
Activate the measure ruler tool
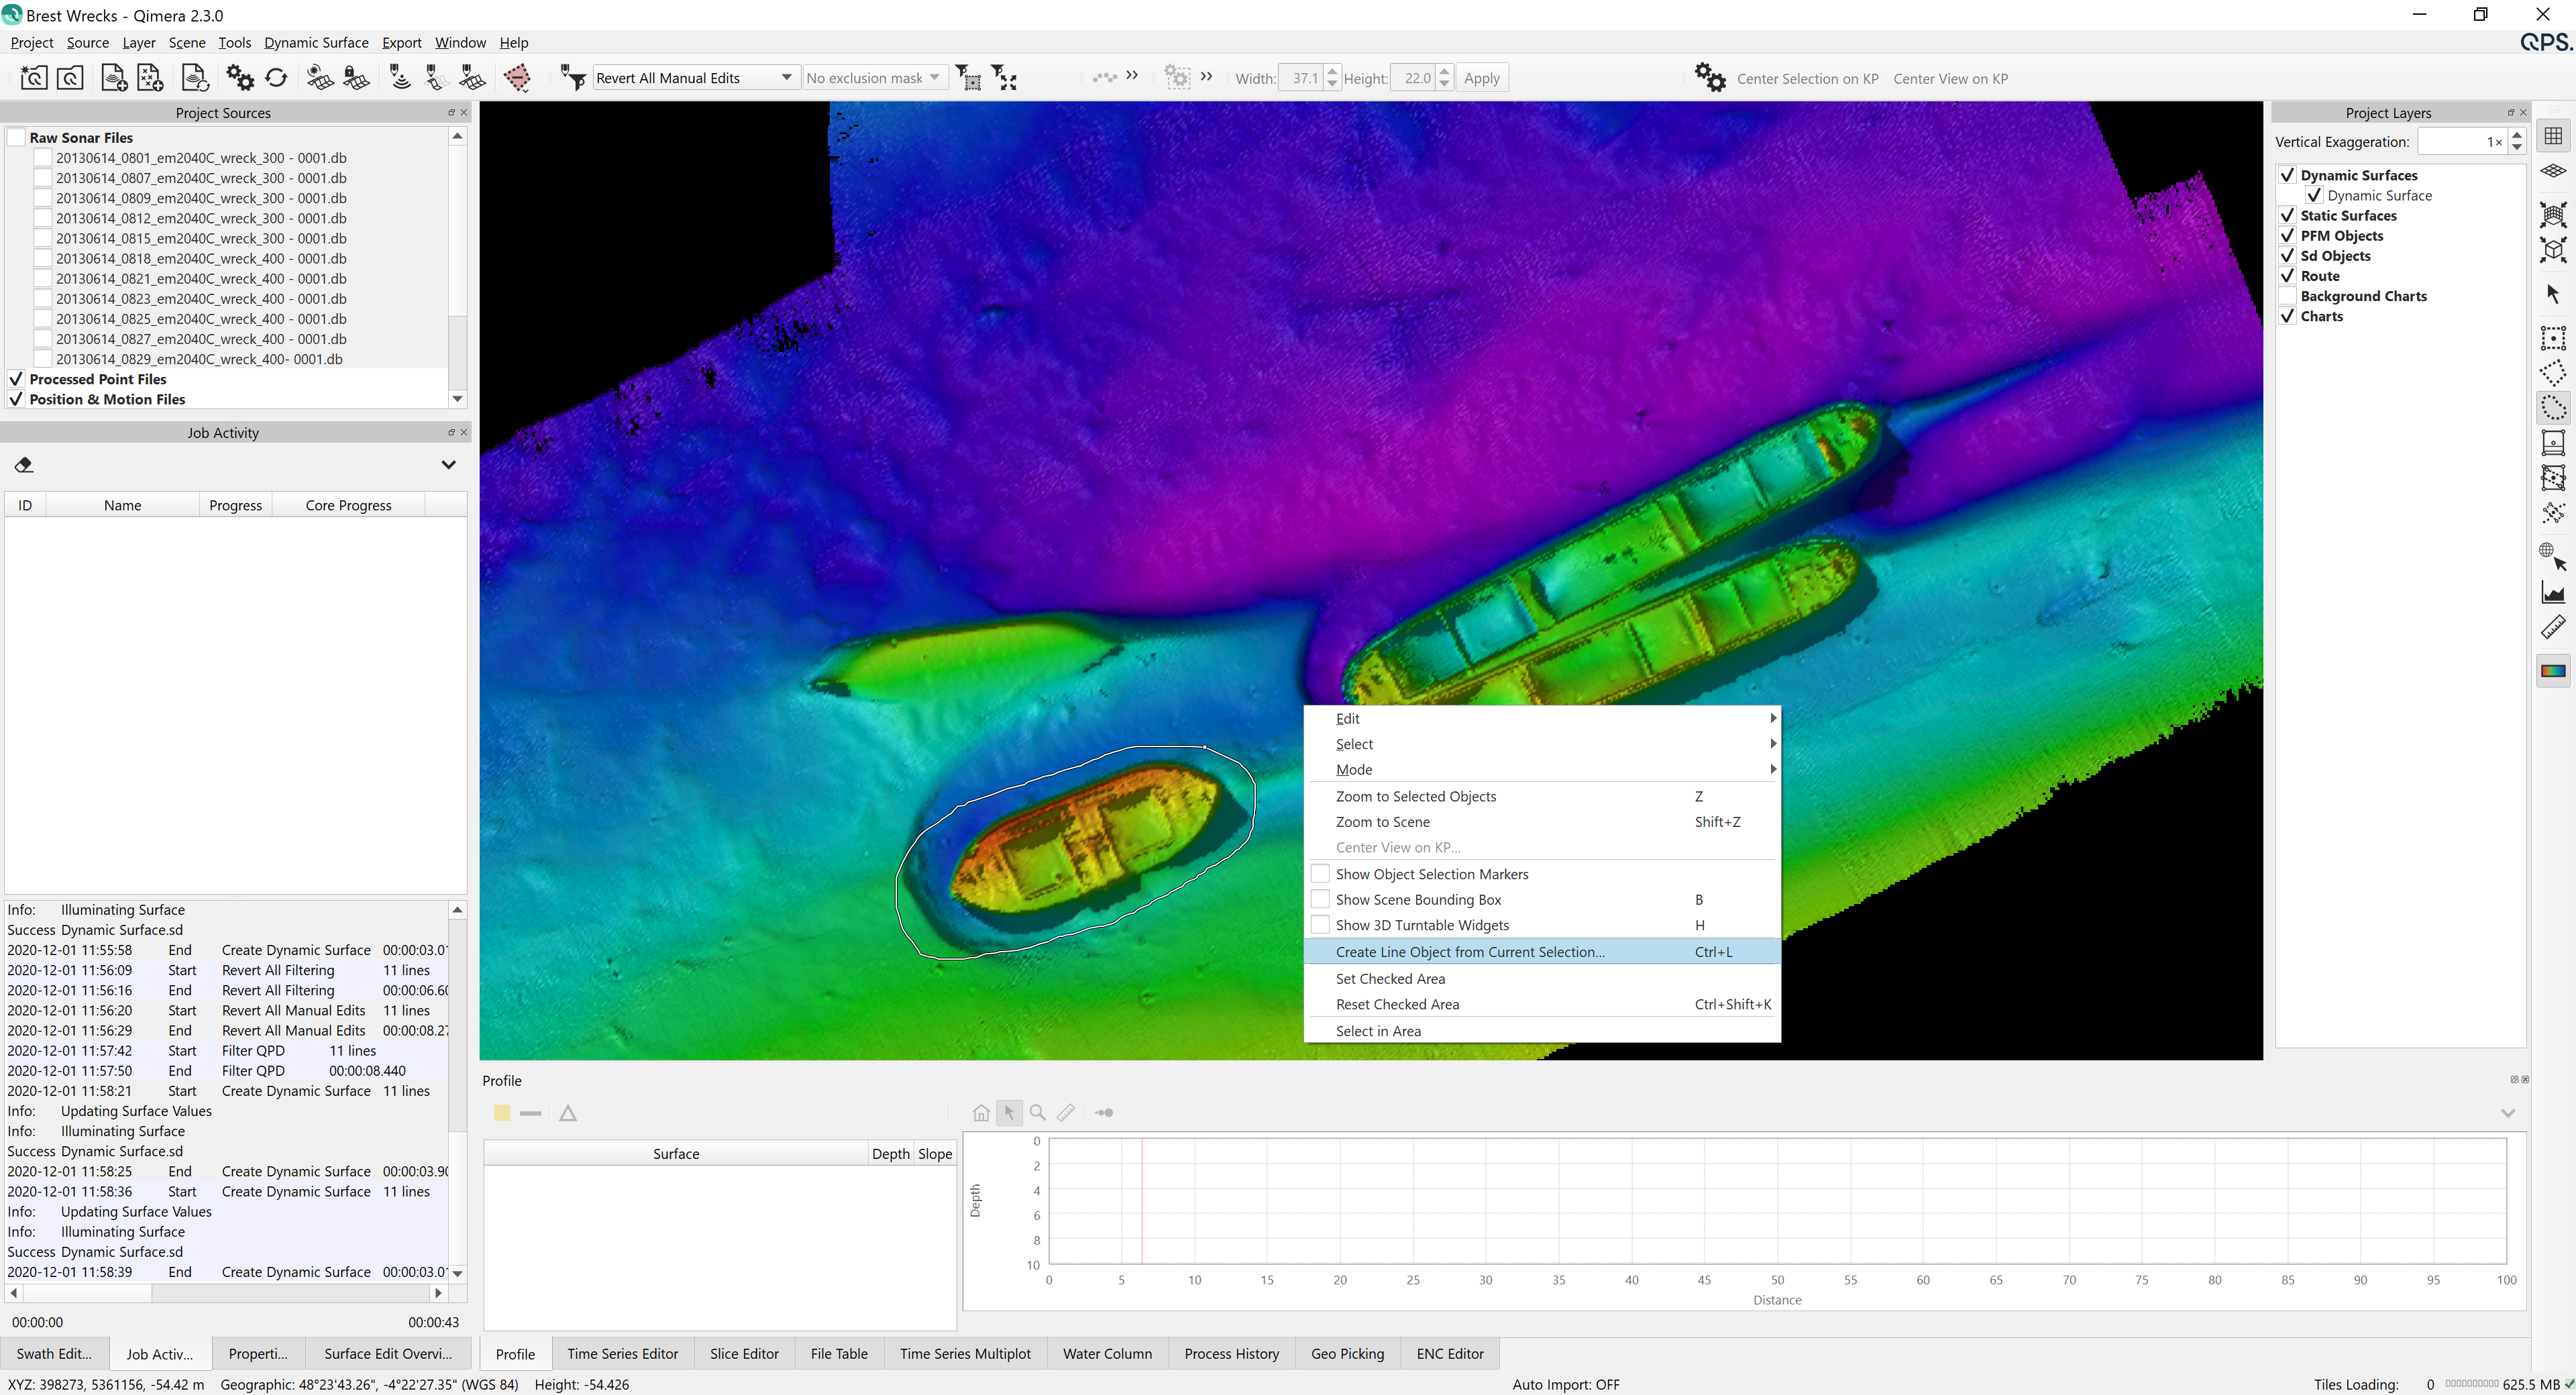2553,627
